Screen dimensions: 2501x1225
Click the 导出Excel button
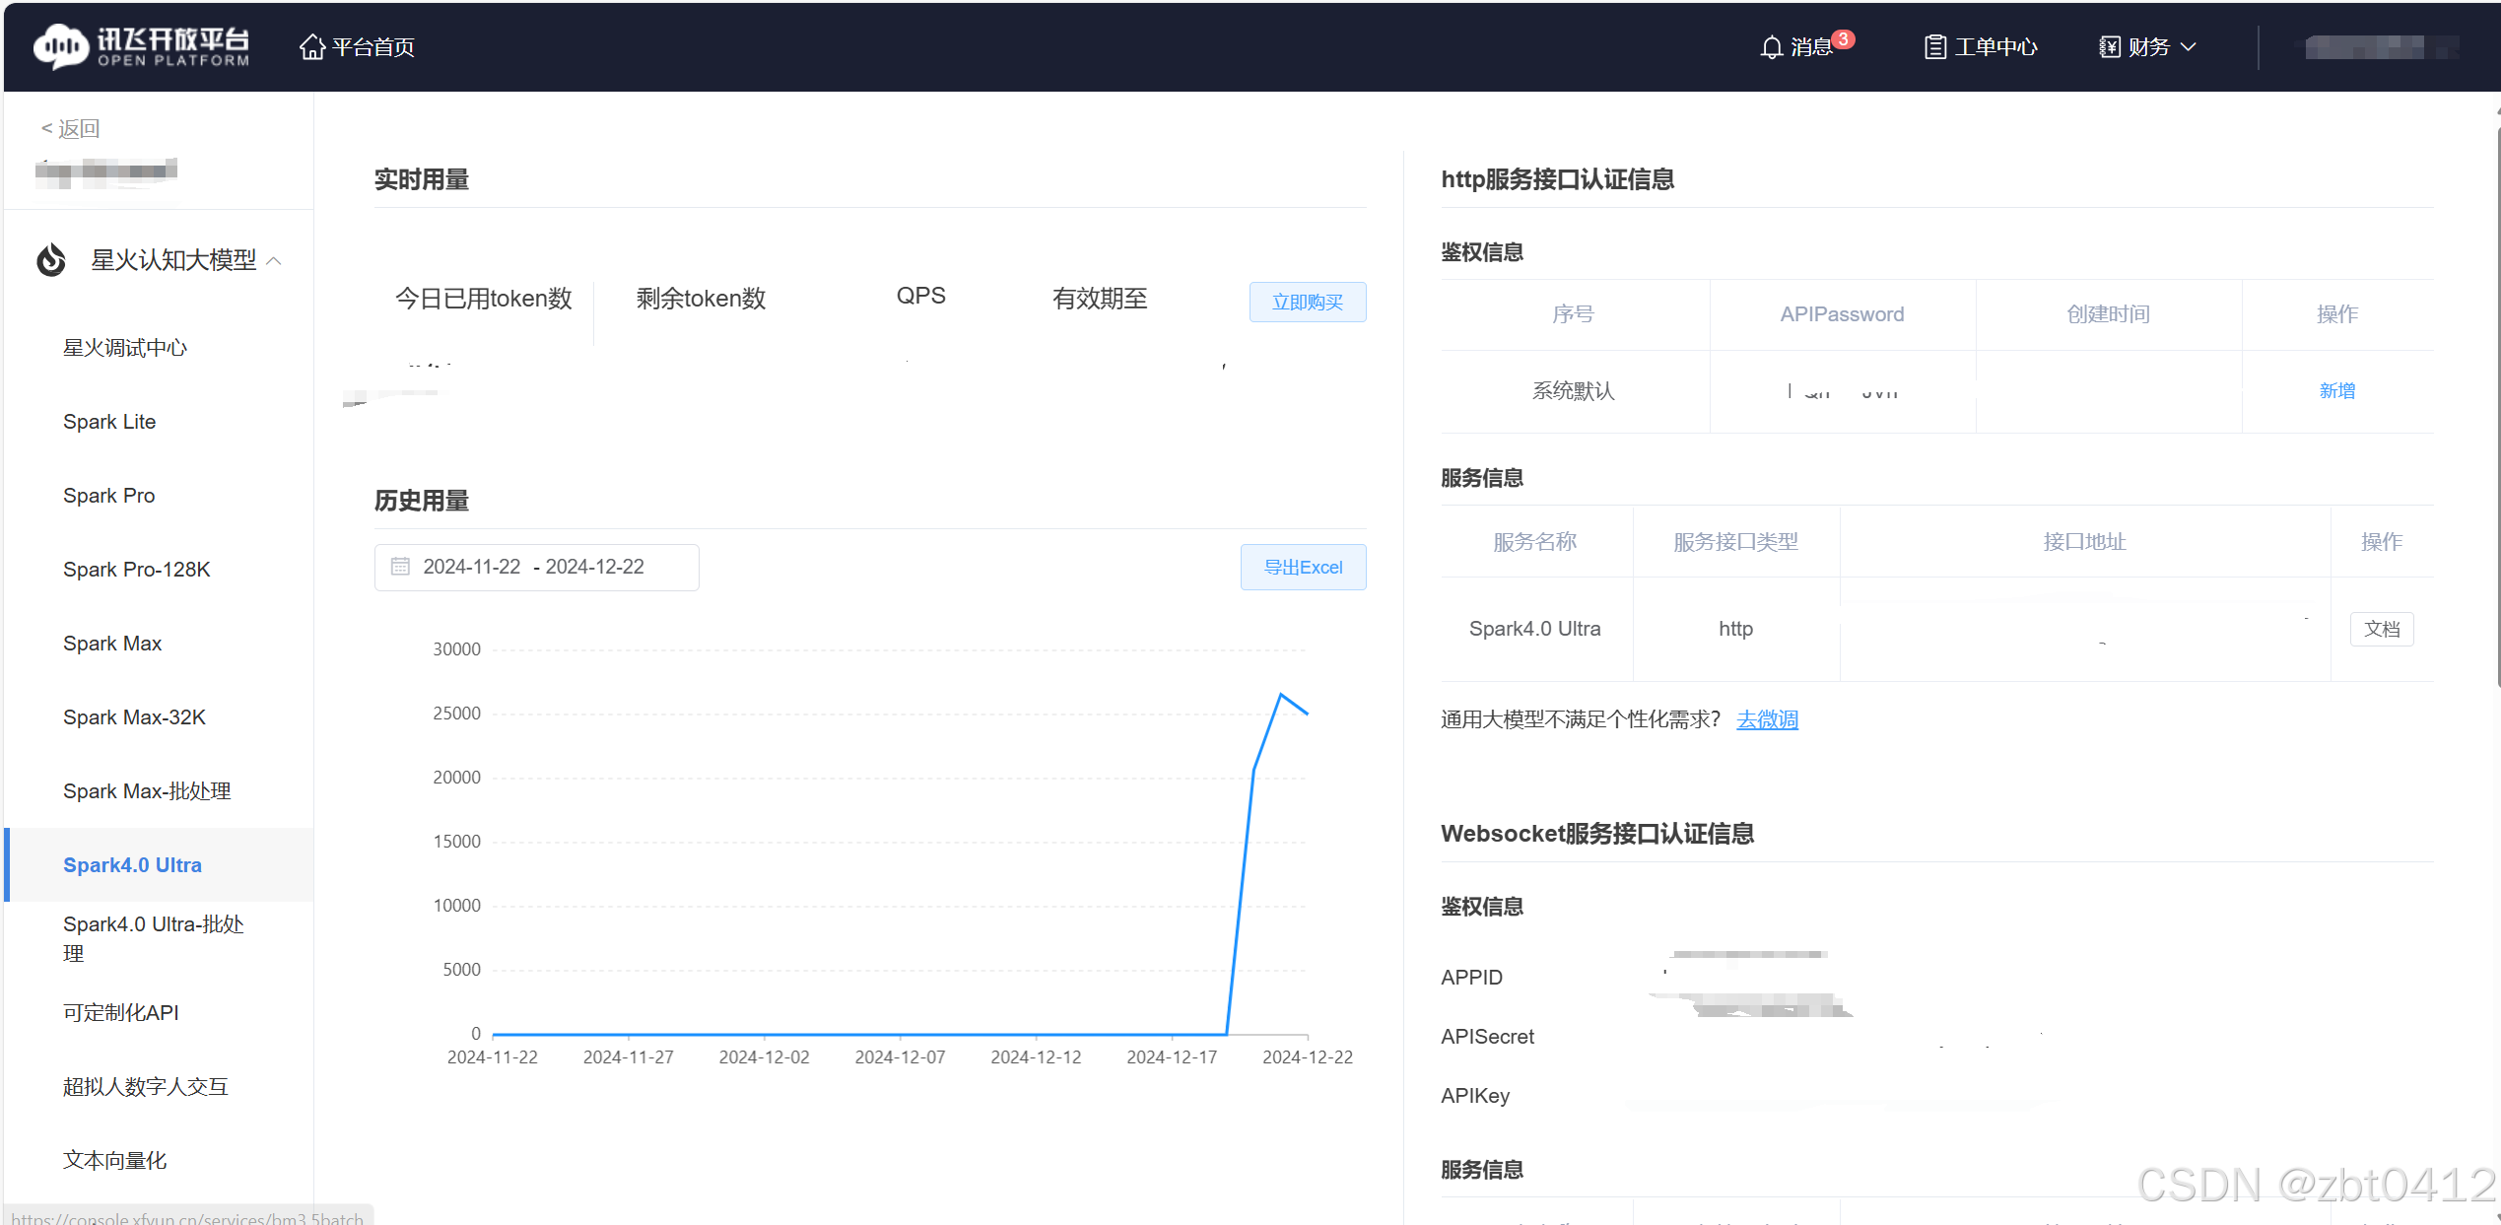[1302, 568]
